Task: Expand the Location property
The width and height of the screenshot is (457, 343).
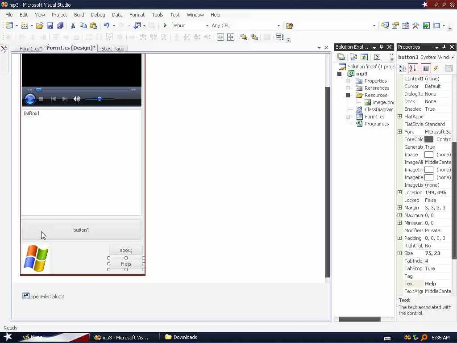Action: (399, 192)
